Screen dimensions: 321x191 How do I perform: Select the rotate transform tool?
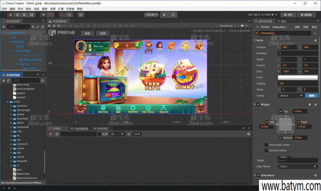(18, 15)
